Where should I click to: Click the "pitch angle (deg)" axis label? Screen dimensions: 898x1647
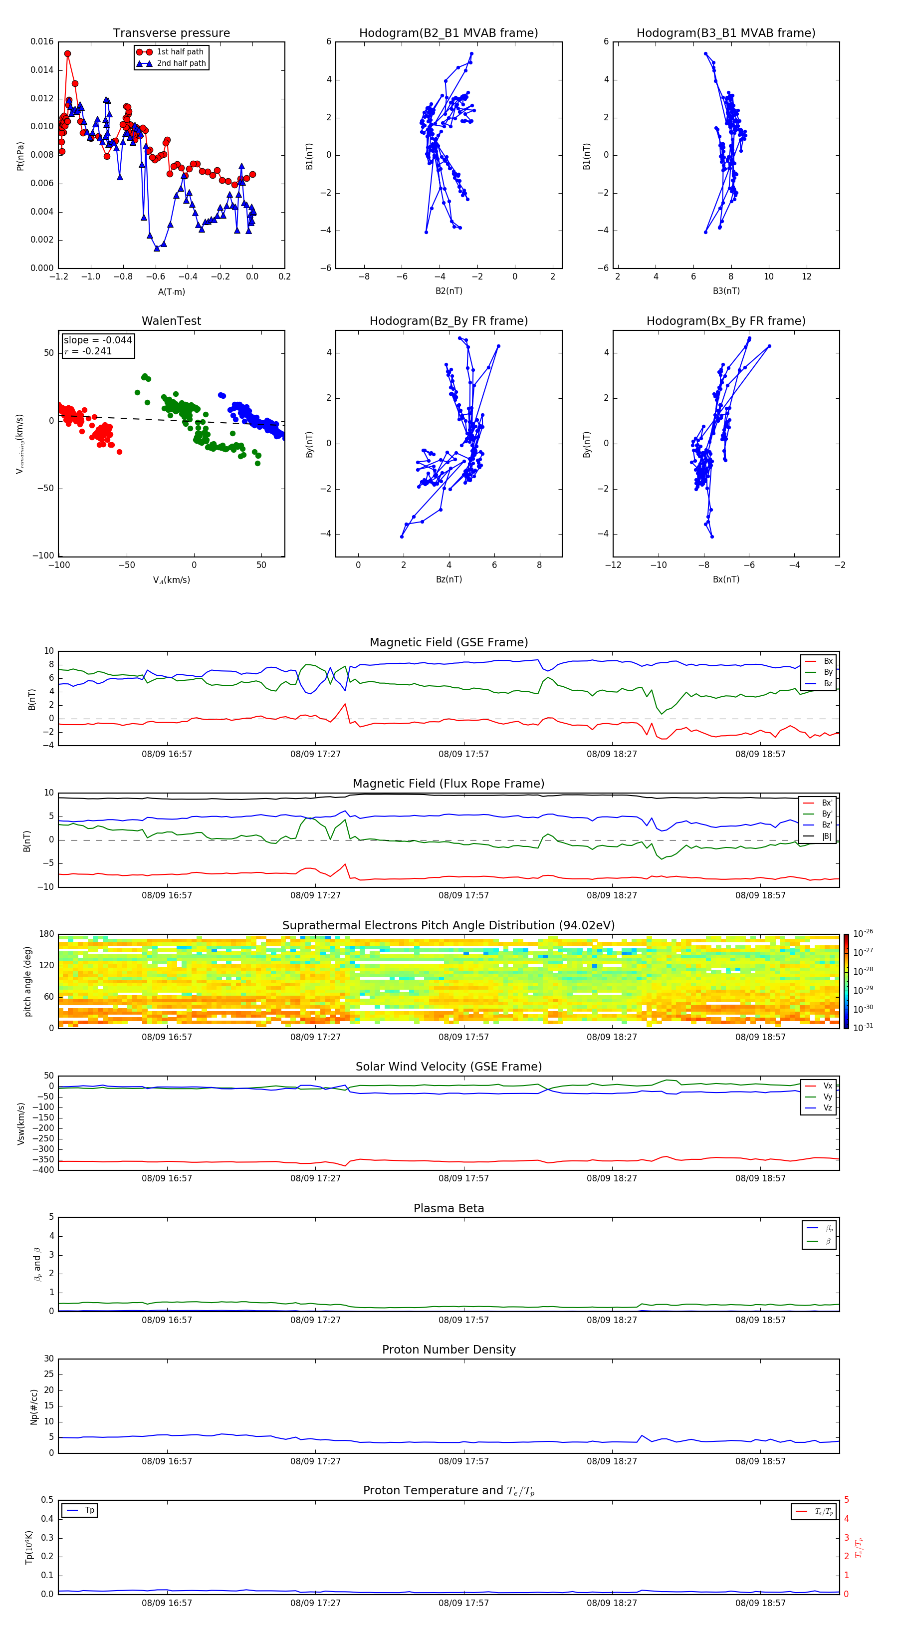tap(27, 982)
